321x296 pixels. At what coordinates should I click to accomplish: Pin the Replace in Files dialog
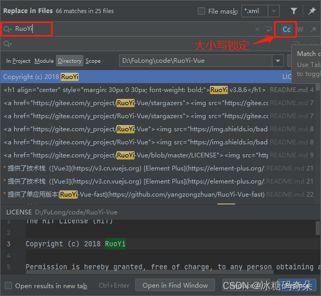point(312,11)
